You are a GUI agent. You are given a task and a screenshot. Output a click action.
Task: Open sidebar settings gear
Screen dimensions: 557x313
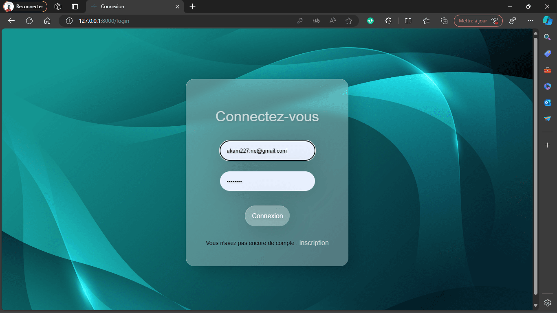[548, 303]
